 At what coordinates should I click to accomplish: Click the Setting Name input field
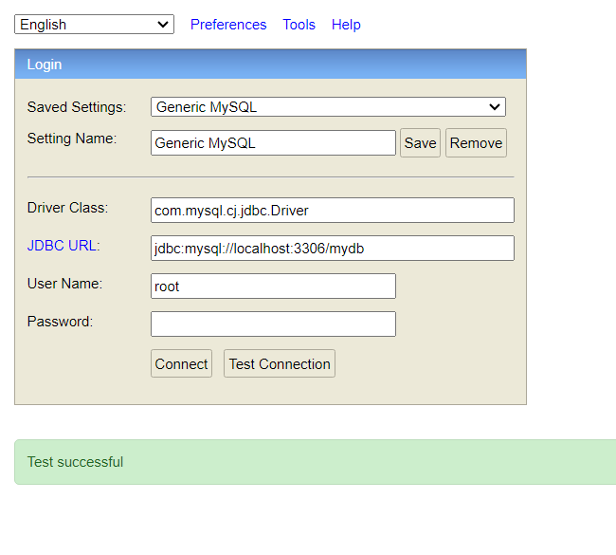(273, 142)
